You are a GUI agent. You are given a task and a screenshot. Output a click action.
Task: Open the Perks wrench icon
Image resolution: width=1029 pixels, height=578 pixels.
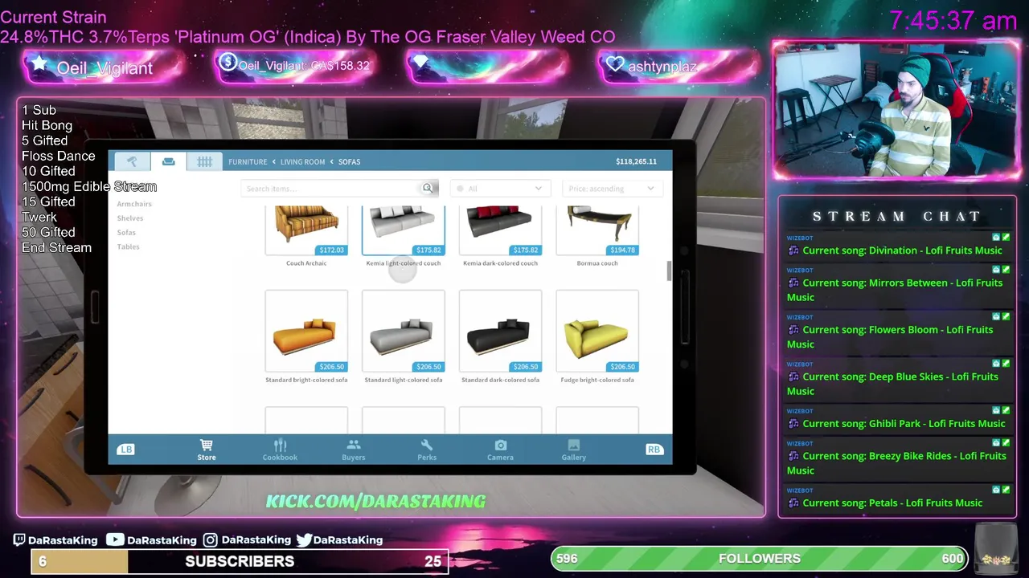tap(427, 446)
